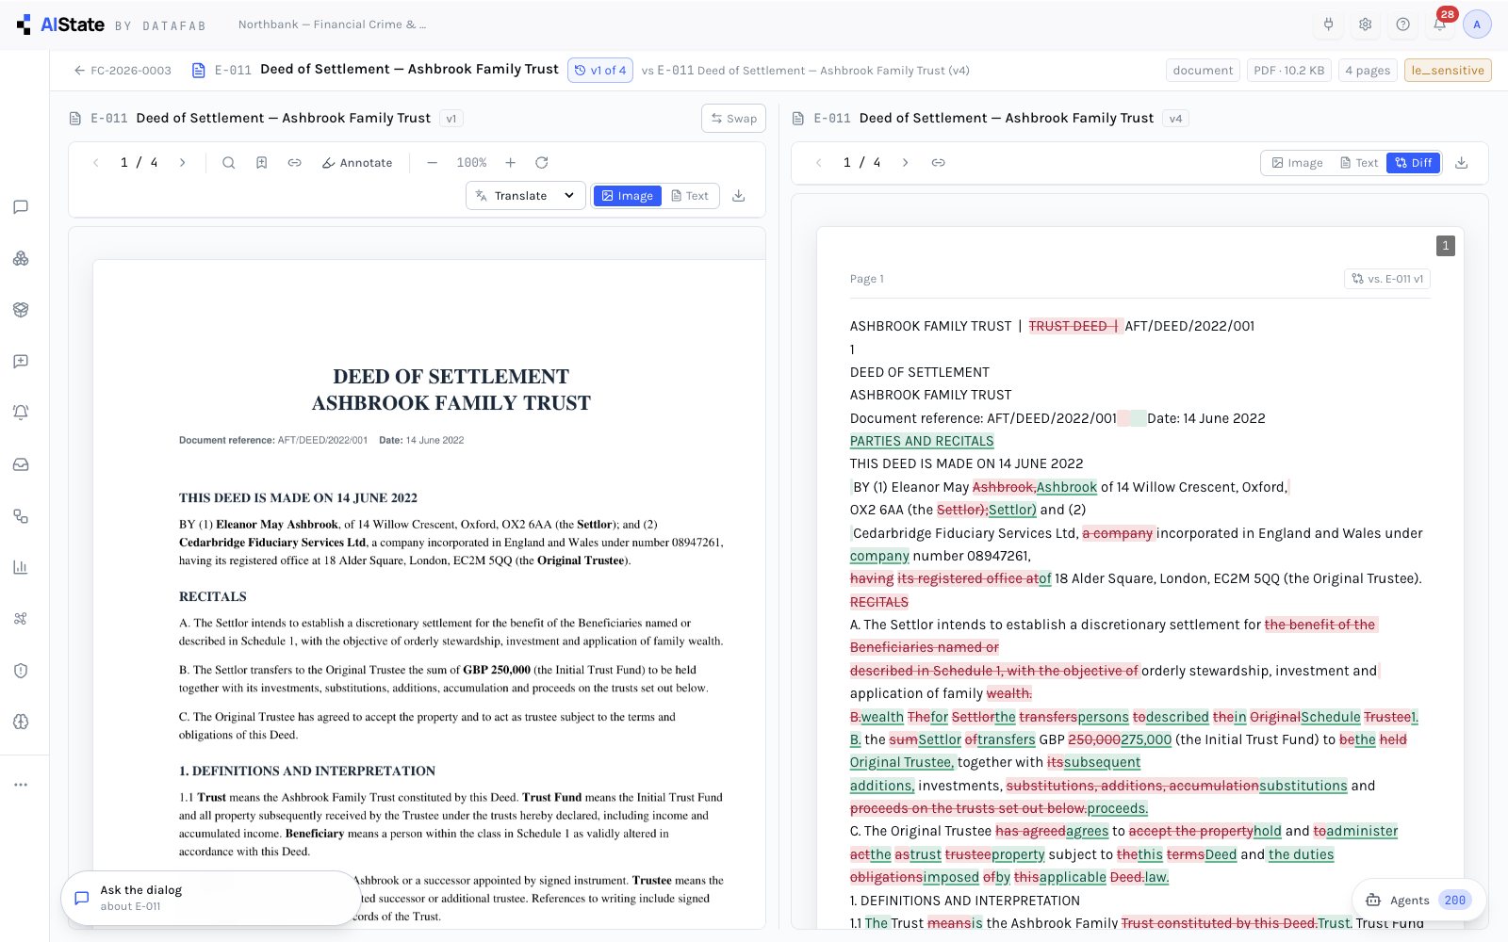Switch right viewer to Text mode

pyautogui.click(x=1359, y=163)
